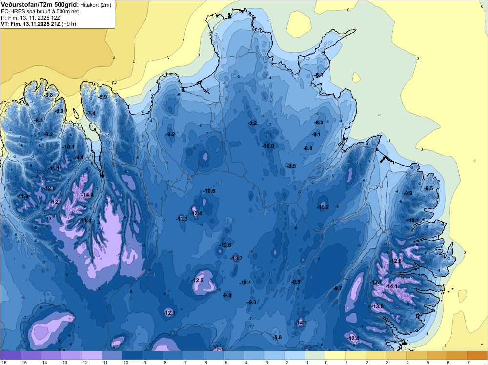The width and height of the screenshot is (488, 365).
Task: Click the -3.8 temperature value
Action: click(48, 95)
